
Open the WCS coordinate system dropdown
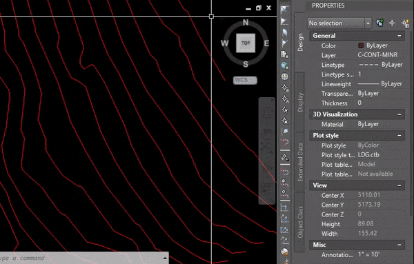[x=245, y=80]
